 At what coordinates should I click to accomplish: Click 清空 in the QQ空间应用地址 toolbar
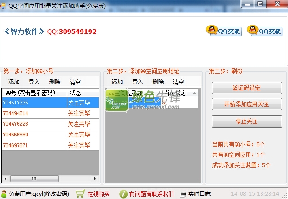click(x=179, y=82)
